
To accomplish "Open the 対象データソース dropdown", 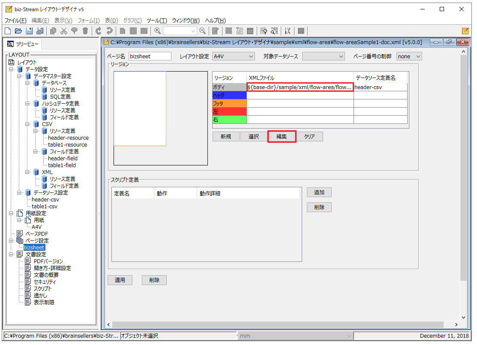I will (x=324, y=56).
